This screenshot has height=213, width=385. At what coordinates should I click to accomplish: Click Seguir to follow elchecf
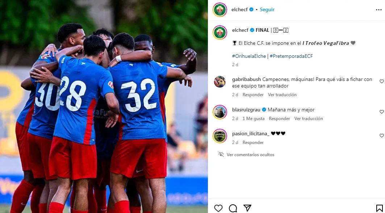click(x=267, y=9)
